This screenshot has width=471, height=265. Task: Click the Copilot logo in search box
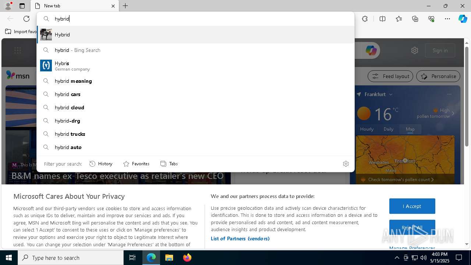click(371, 50)
